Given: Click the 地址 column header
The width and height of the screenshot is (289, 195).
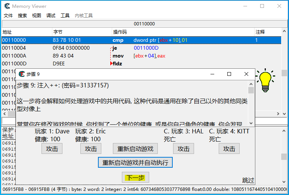Looking at the screenshot, I should coord(27,32).
